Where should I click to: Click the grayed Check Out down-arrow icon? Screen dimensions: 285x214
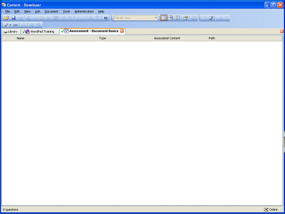tap(220, 18)
